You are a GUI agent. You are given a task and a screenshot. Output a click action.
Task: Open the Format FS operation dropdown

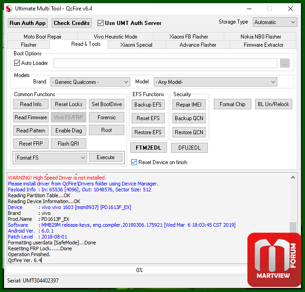[51, 157]
